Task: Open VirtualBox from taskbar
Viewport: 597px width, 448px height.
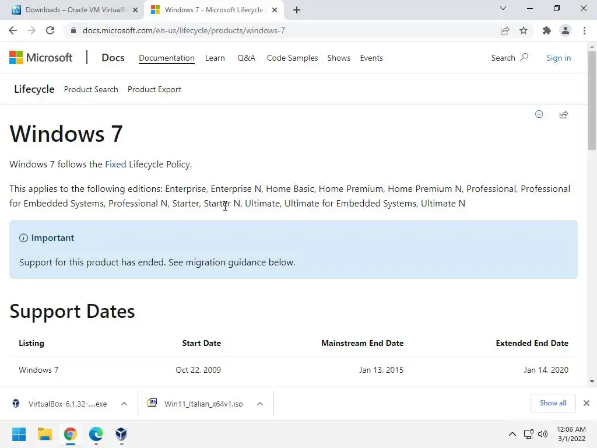Action: click(121, 434)
